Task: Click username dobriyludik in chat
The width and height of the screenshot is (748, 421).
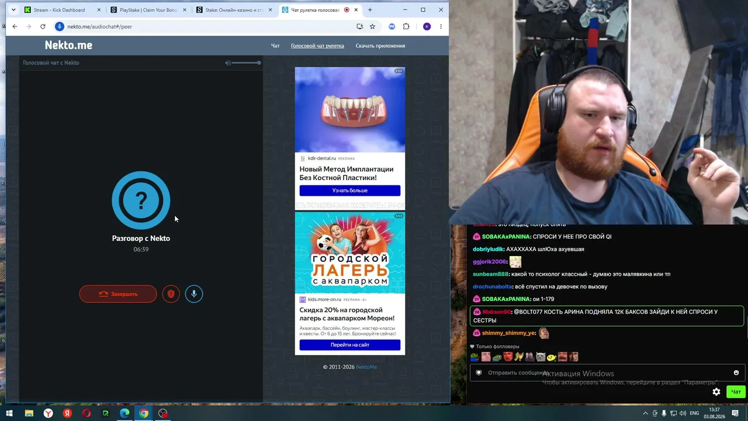Action: [x=488, y=249]
